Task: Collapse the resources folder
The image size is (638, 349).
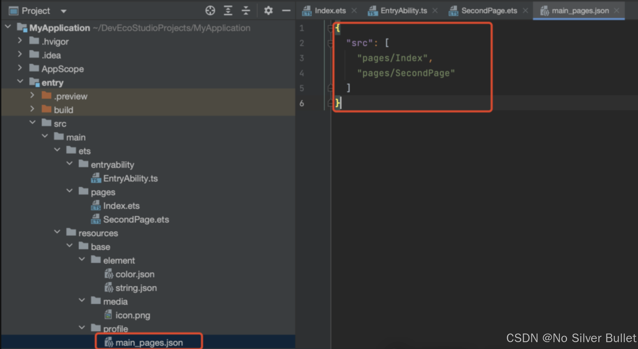Action: (57, 232)
